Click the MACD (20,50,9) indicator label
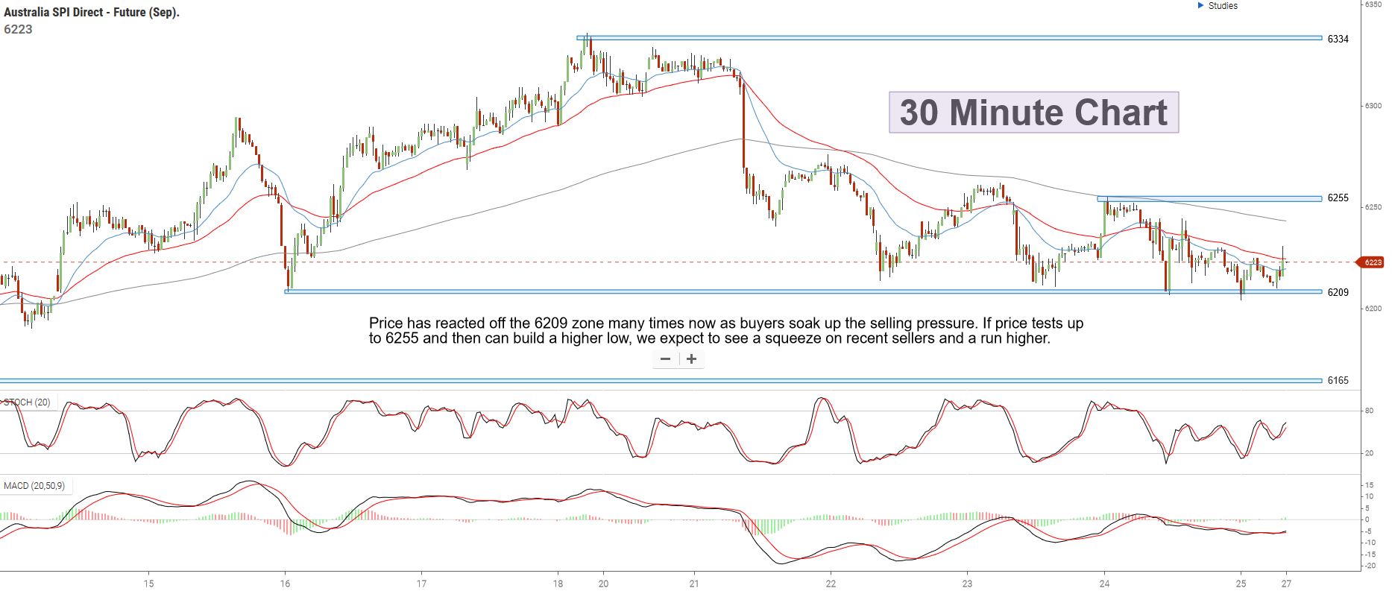Screen dimensions: 1392x594 (x=34, y=486)
